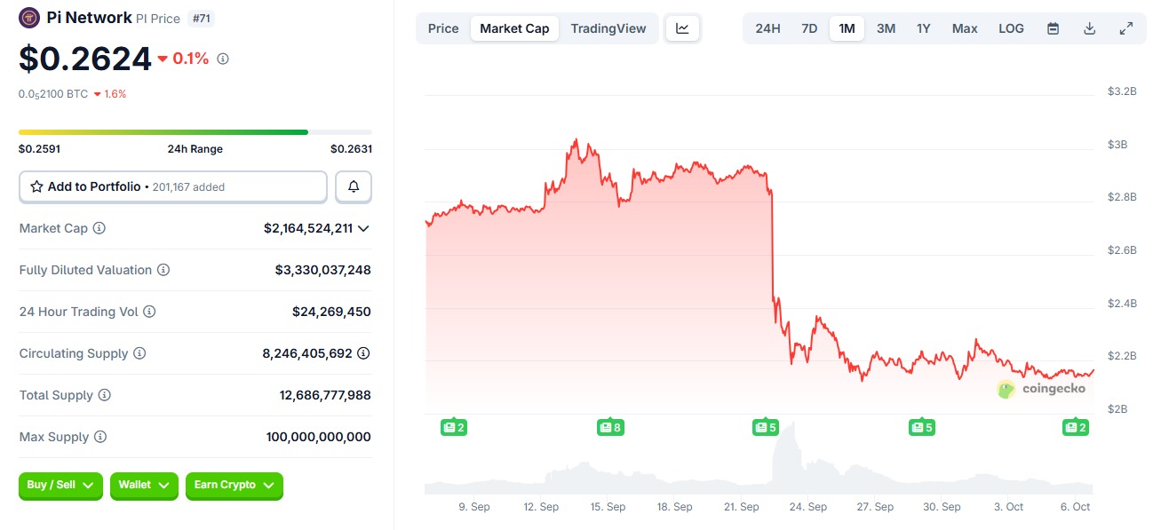
Task: Download the chart data
Action: point(1089,28)
